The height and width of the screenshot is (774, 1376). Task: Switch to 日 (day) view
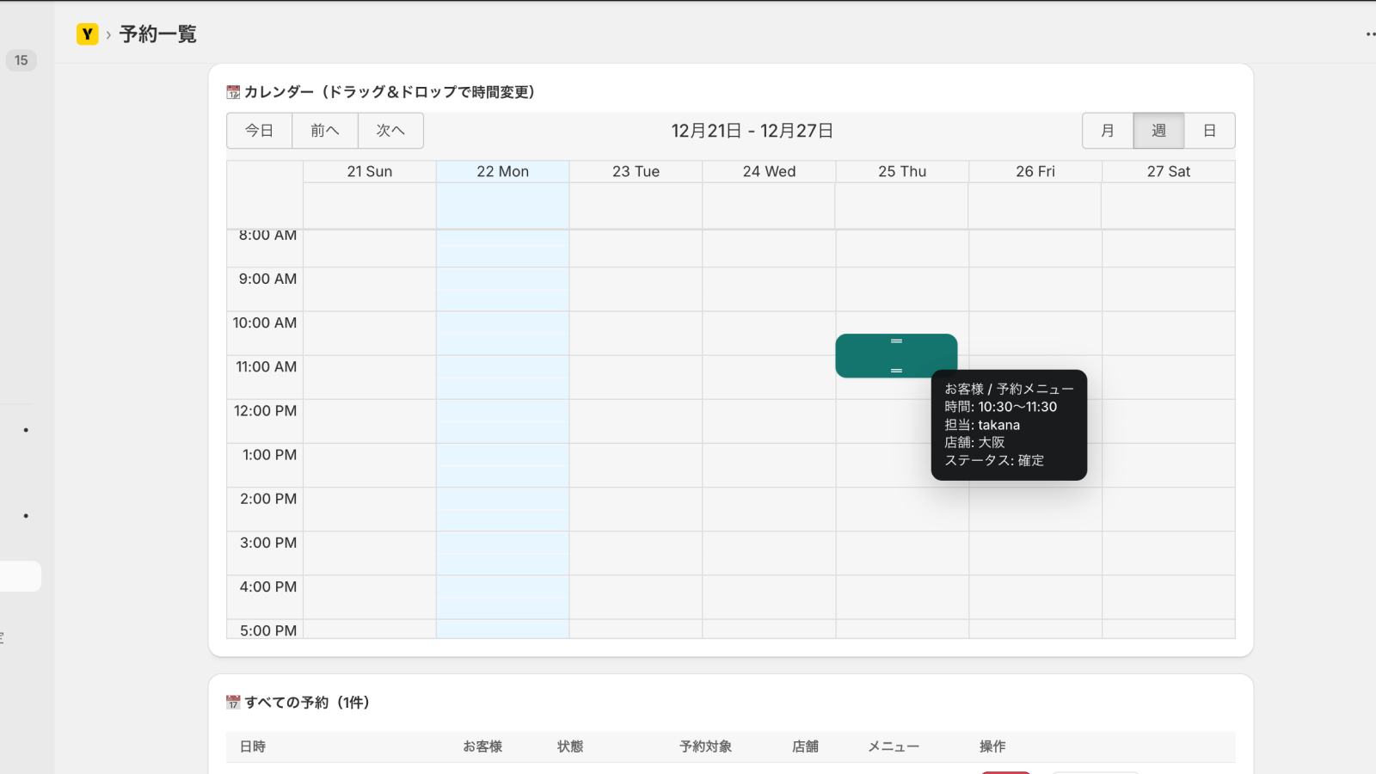point(1209,131)
